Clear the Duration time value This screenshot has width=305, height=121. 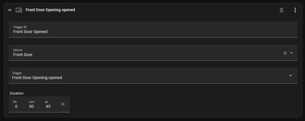(x=63, y=104)
